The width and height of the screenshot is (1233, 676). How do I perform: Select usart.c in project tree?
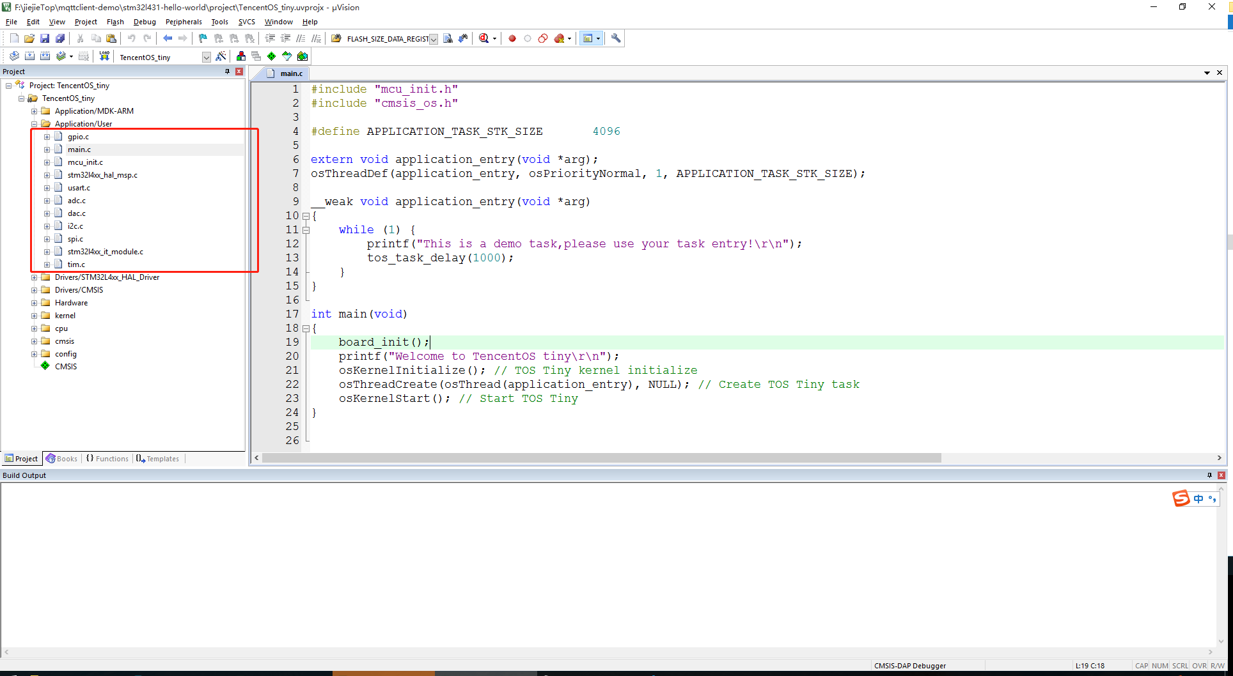click(x=79, y=188)
